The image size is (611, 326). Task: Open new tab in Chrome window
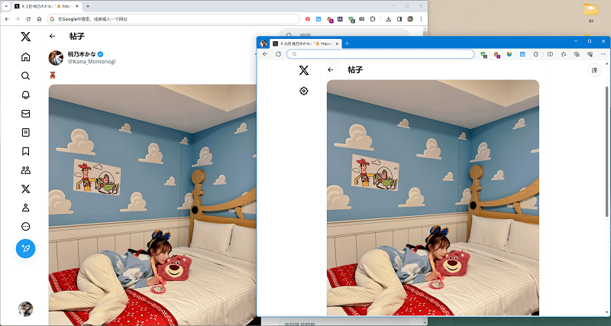point(87,5)
